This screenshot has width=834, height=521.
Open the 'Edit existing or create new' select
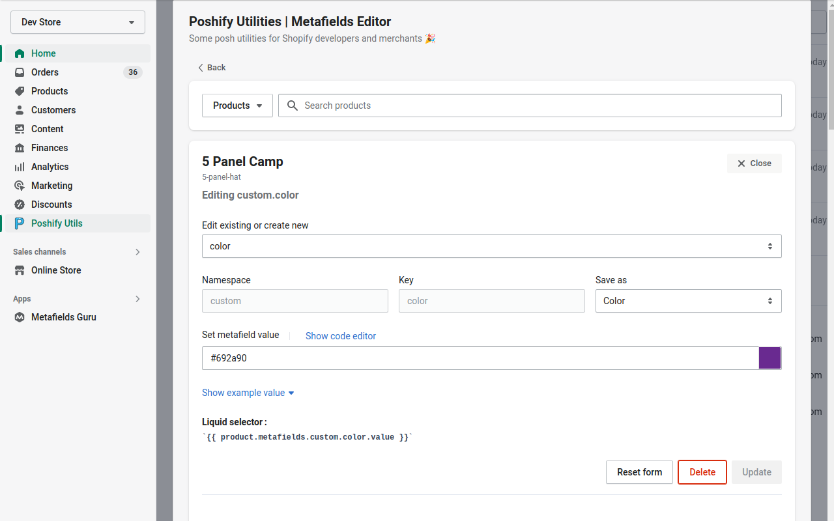click(491, 246)
